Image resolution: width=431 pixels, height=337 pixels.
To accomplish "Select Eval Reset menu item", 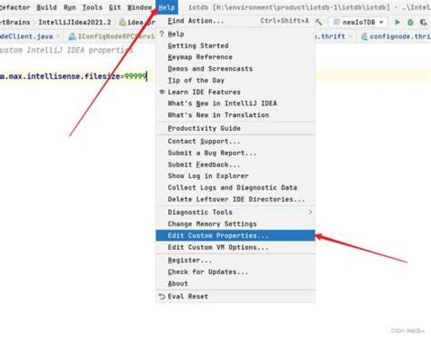I will pyautogui.click(x=235, y=296).
